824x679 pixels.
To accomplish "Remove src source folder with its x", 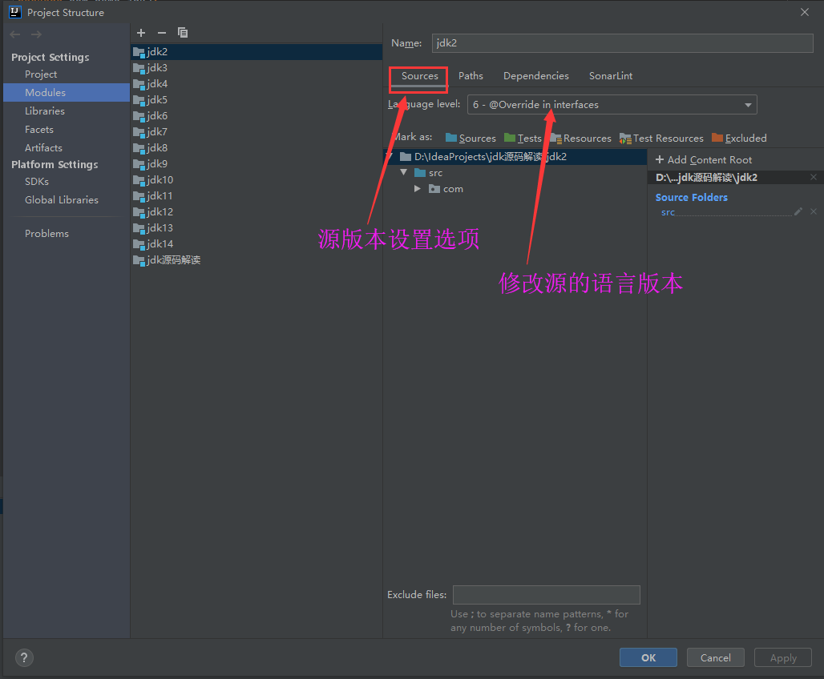I will pos(814,211).
